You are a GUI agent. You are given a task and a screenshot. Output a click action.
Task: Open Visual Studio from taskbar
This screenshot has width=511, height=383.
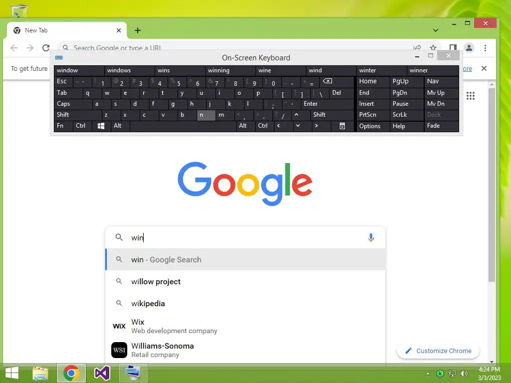pos(102,373)
